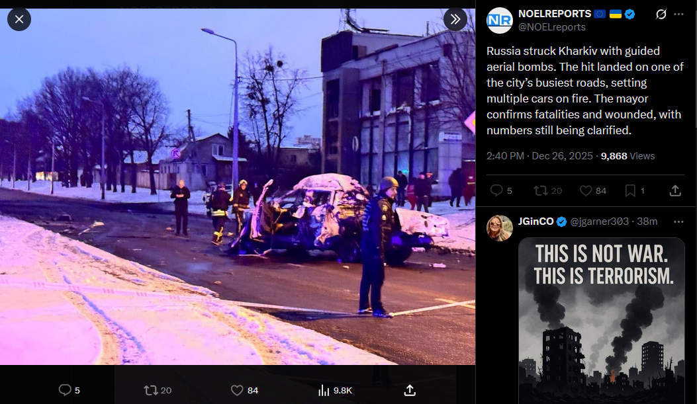Open the 'This is not war' reply image

[x=602, y=321]
